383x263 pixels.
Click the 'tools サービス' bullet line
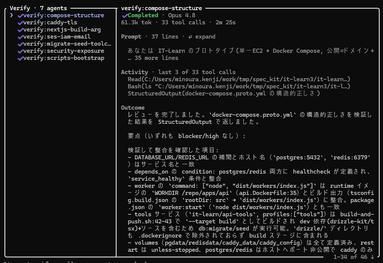click(251, 225)
